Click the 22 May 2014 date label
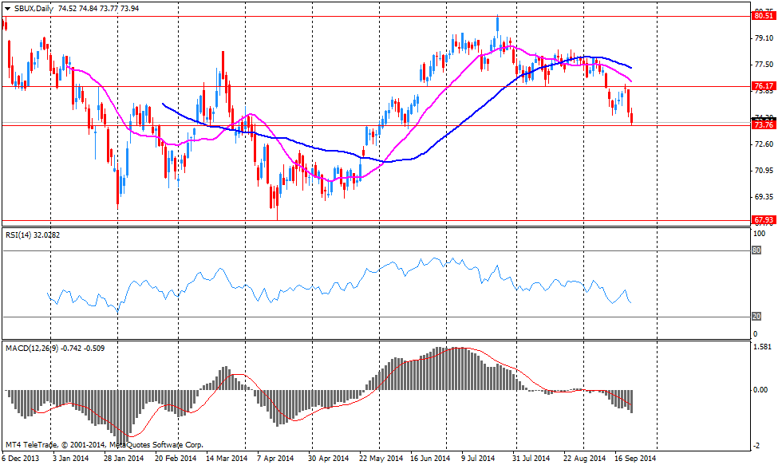This screenshot has width=782, height=465. (x=381, y=459)
